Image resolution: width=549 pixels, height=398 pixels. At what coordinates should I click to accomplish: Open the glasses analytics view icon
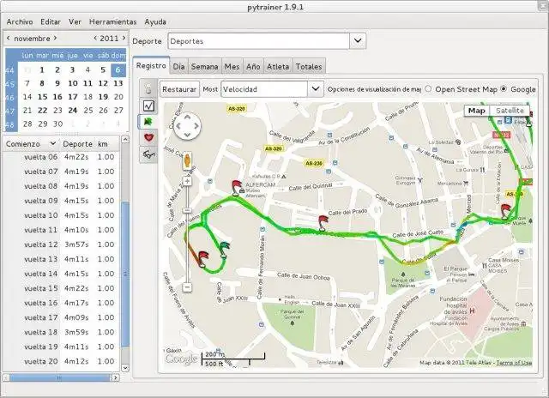pos(148,154)
